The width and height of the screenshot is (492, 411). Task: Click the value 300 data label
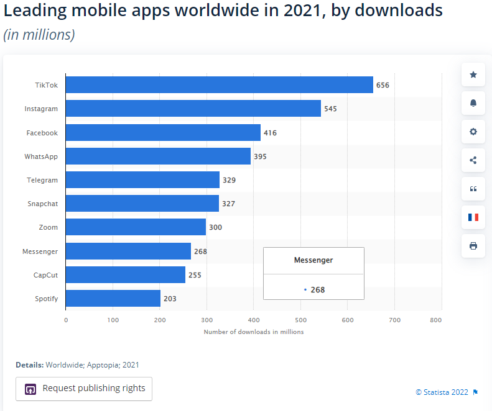pyautogui.click(x=216, y=227)
